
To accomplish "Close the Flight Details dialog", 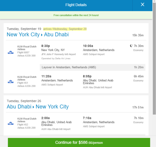I will (142, 5).
